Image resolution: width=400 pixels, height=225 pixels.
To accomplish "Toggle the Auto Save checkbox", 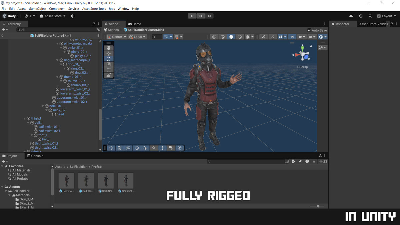I will coord(309,30).
